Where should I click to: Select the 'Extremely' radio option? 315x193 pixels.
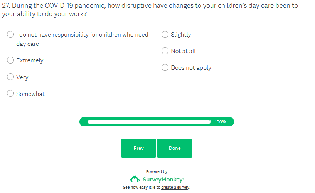(x=11, y=60)
